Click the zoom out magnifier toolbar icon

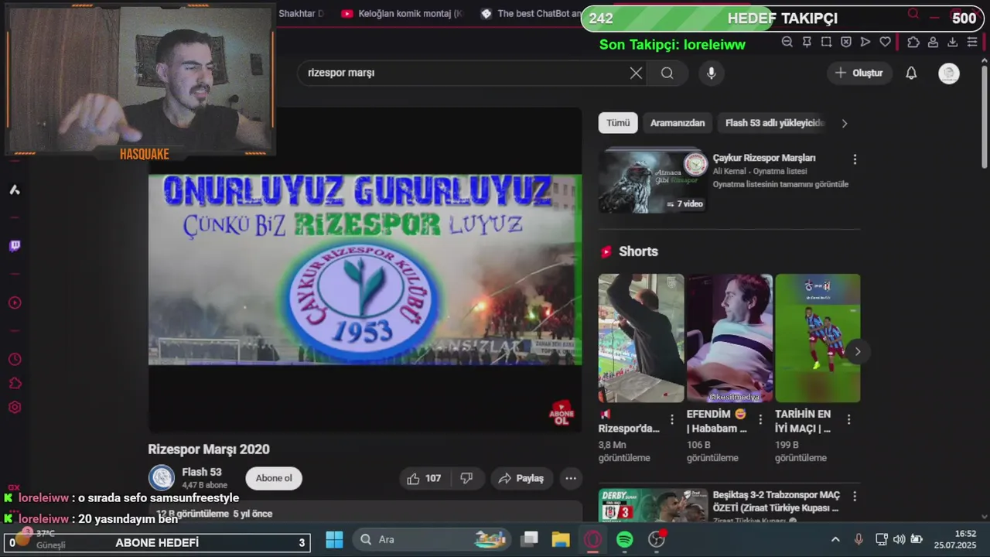(787, 42)
